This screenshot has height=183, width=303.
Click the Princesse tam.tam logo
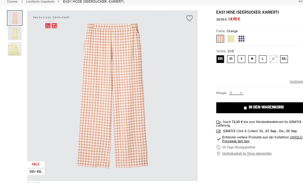[51, 17]
